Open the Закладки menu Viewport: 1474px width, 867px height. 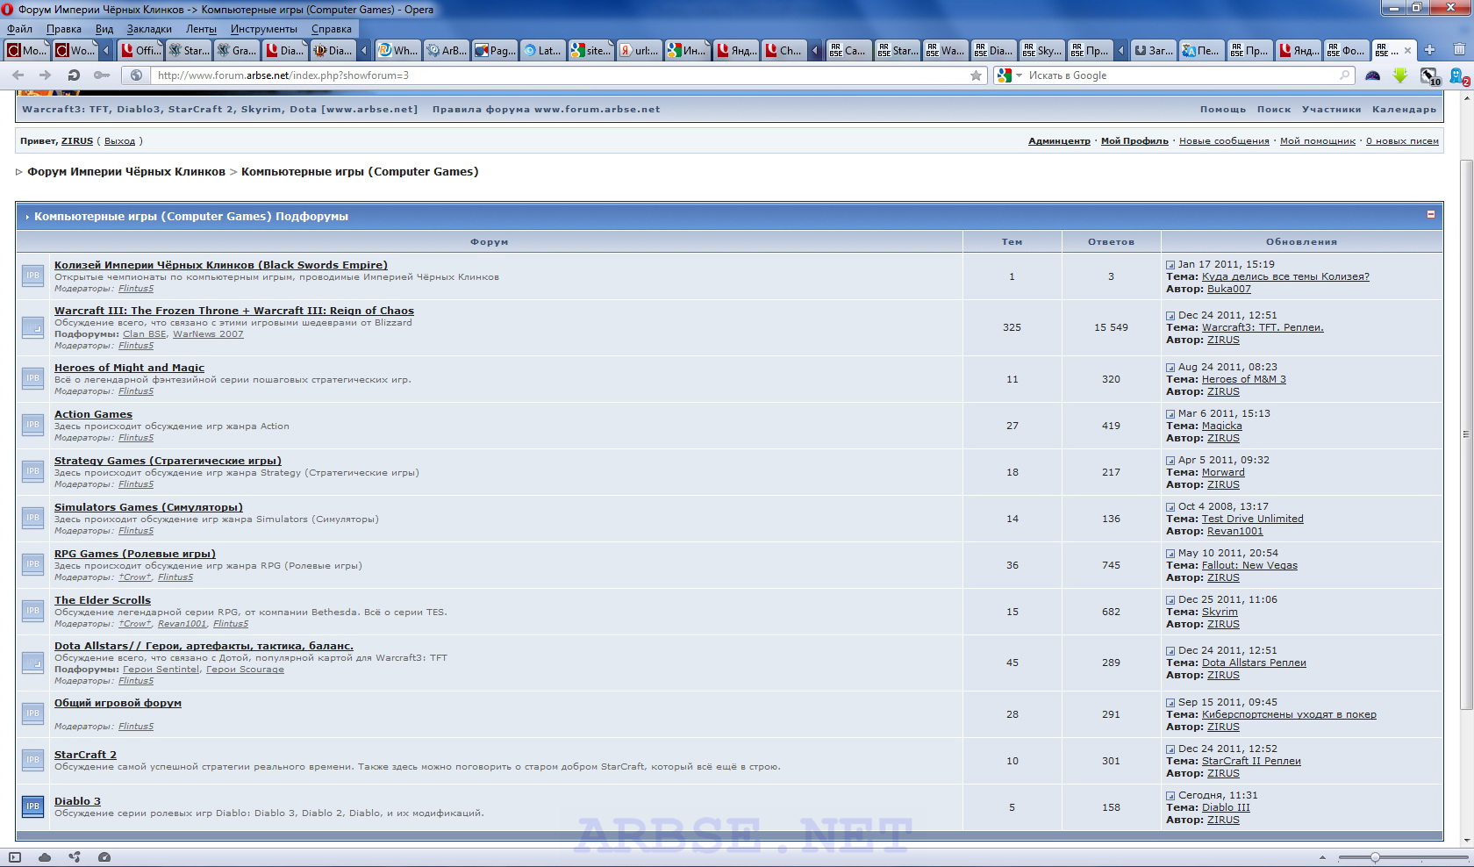tap(149, 29)
